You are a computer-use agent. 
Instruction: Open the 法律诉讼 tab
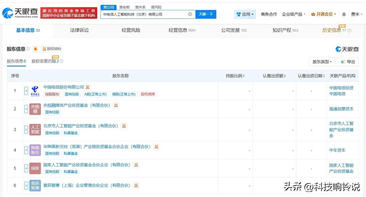[x=79, y=30]
